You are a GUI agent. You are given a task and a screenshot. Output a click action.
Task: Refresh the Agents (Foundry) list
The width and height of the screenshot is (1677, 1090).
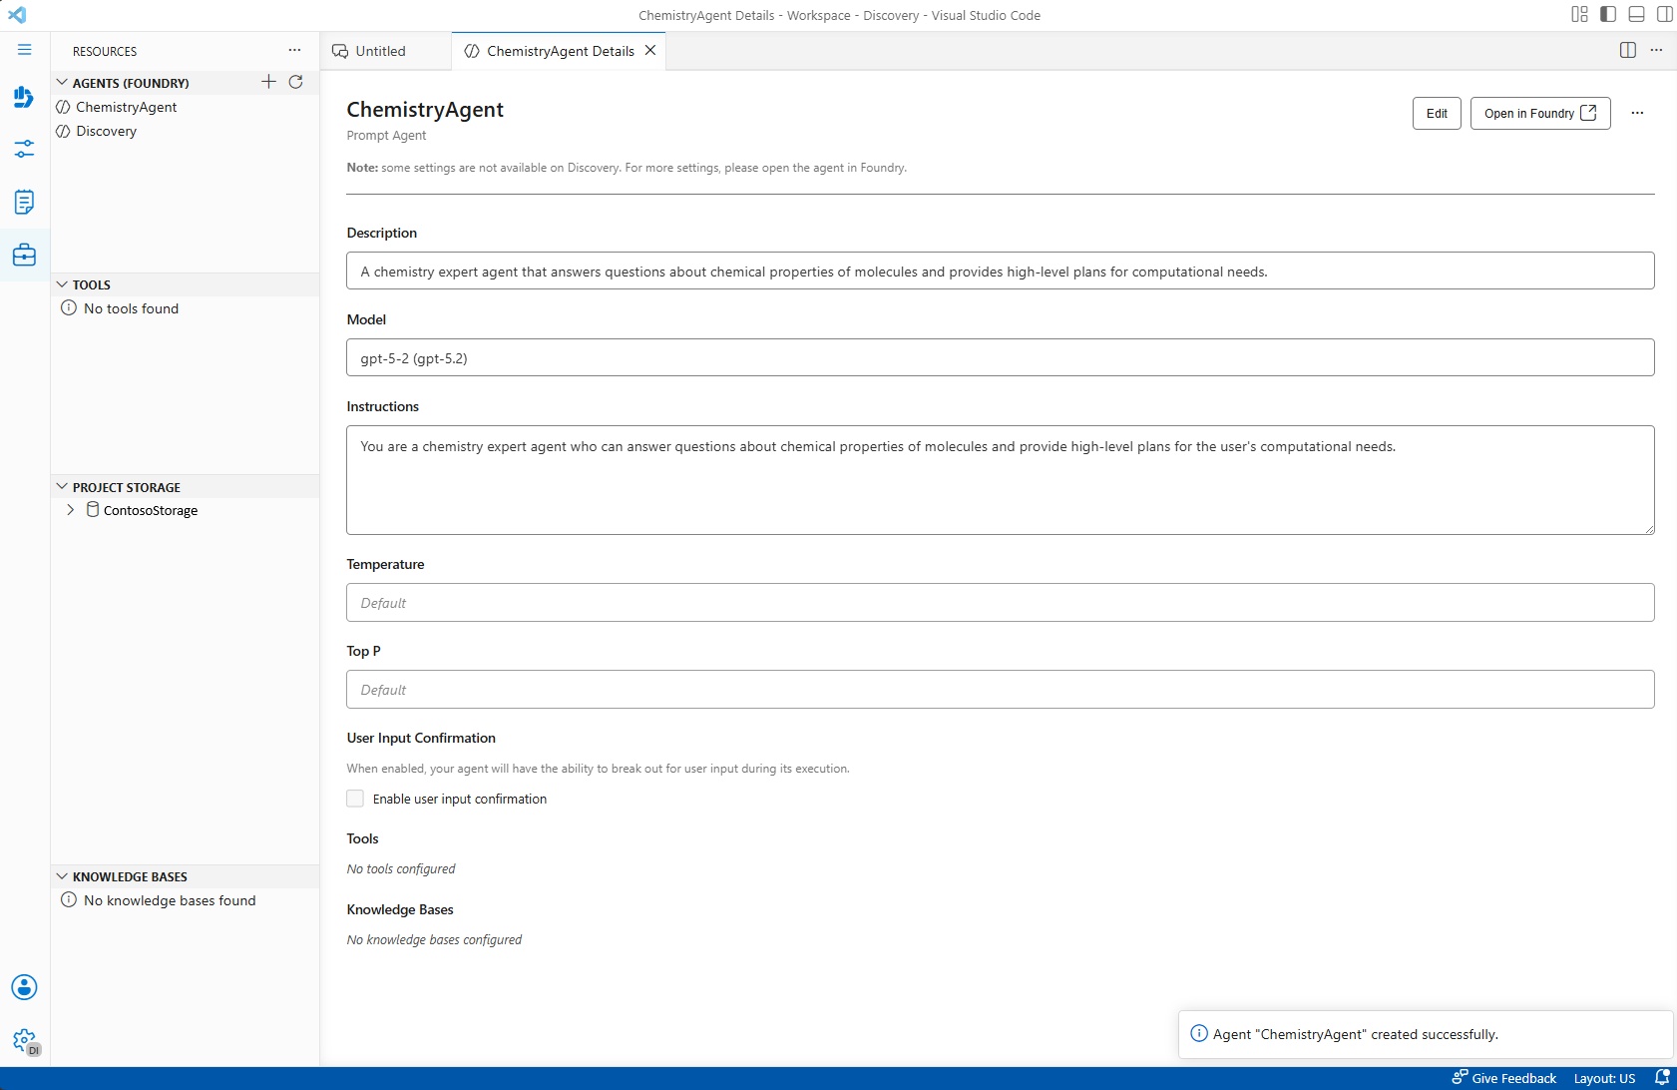coord(295,82)
